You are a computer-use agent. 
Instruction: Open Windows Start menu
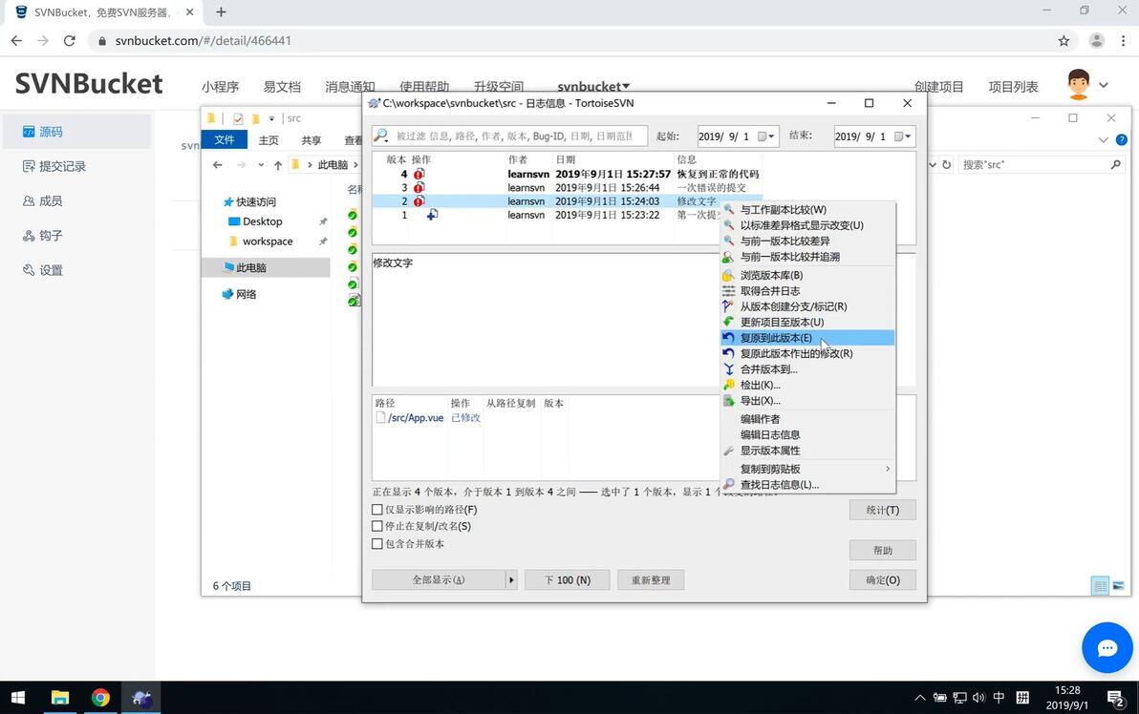click(18, 698)
